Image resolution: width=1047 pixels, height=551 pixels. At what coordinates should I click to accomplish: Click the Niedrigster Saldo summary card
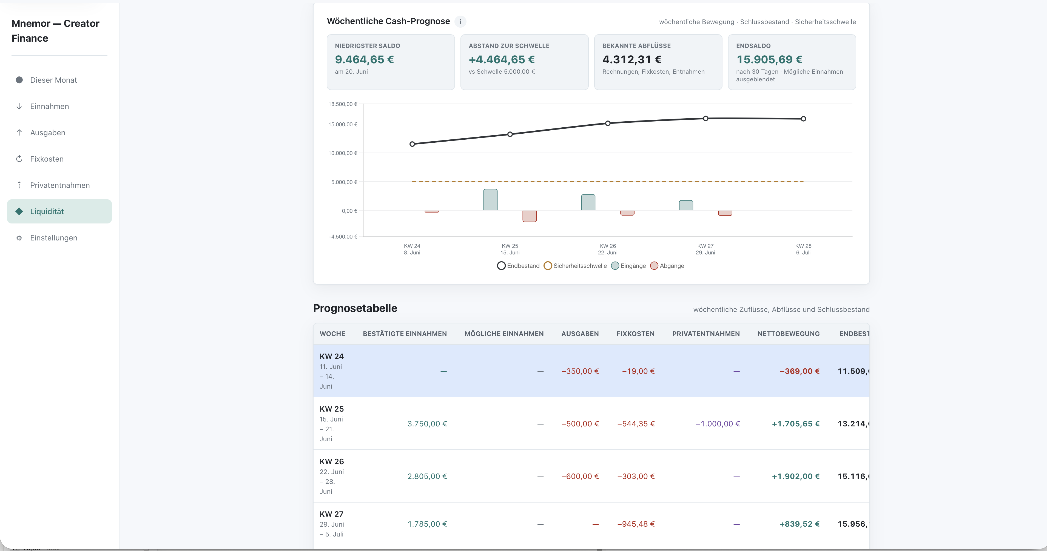(x=391, y=62)
